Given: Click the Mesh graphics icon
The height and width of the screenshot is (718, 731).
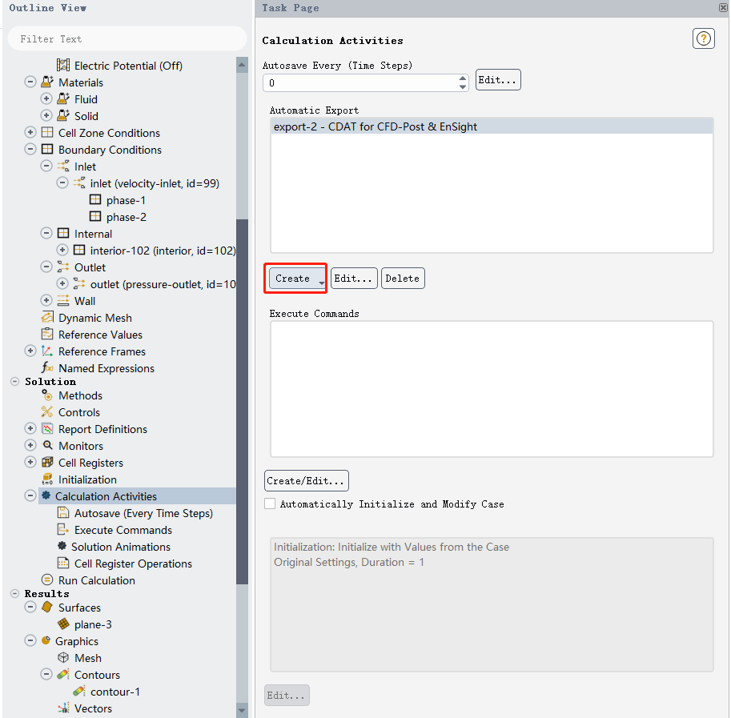Looking at the screenshot, I should tap(63, 657).
